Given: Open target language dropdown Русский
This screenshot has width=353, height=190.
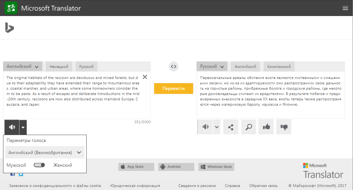Looking at the screenshot, I should coord(212,66).
